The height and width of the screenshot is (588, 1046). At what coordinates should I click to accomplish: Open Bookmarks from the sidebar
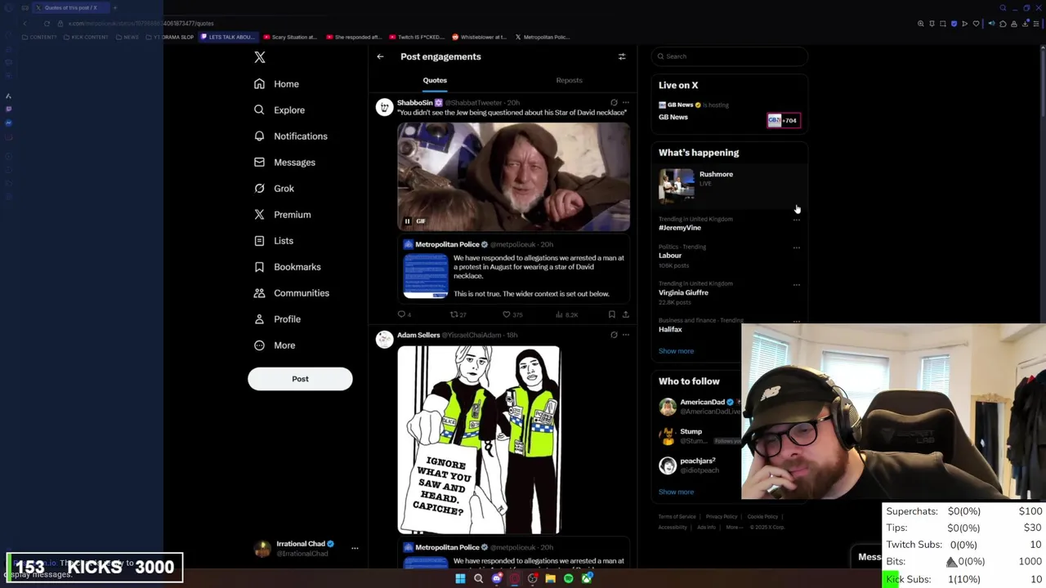(288, 267)
